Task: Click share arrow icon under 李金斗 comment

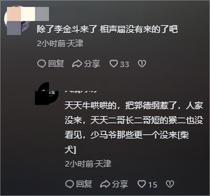Action: tap(77, 64)
